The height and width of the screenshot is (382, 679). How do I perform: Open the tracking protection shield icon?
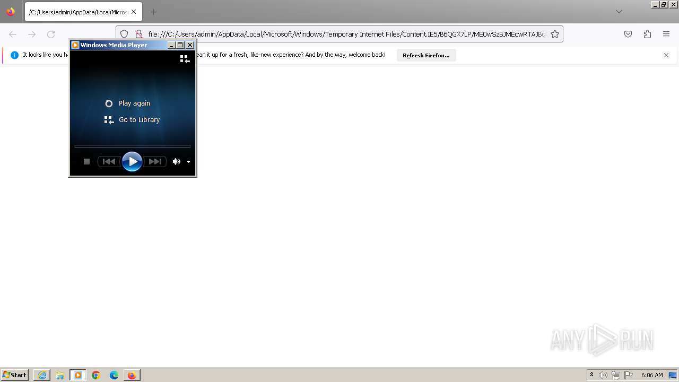click(x=124, y=34)
